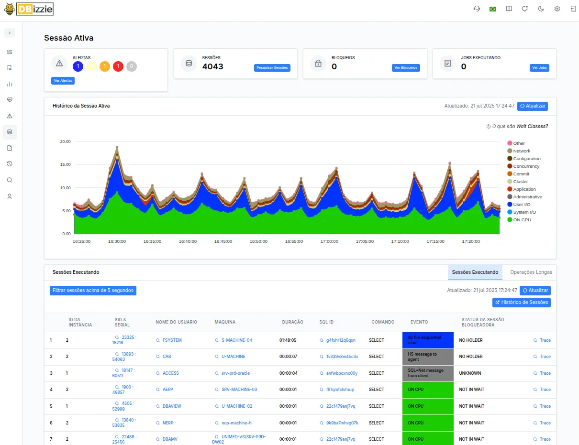Expand the 'O que são Wait Classes?' help
The height and width of the screenshot is (445, 579).
(x=517, y=126)
